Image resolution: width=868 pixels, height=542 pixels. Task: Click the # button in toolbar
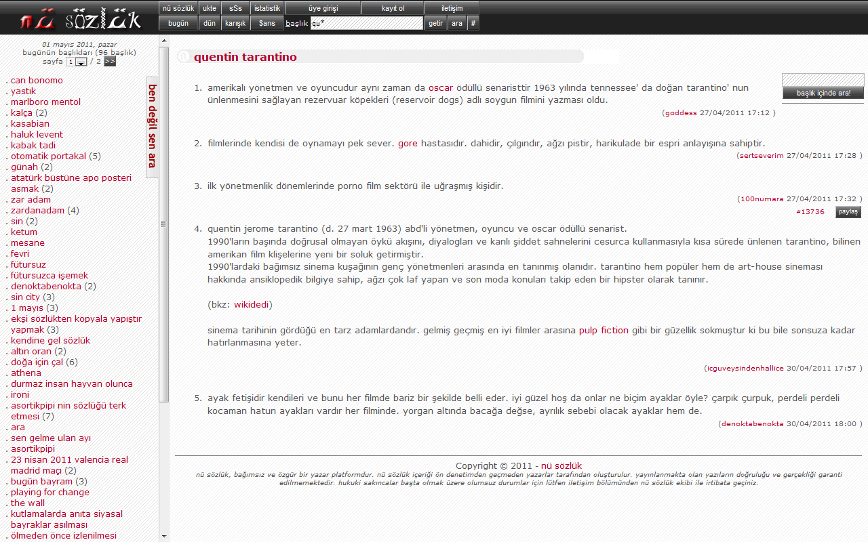pos(473,23)
